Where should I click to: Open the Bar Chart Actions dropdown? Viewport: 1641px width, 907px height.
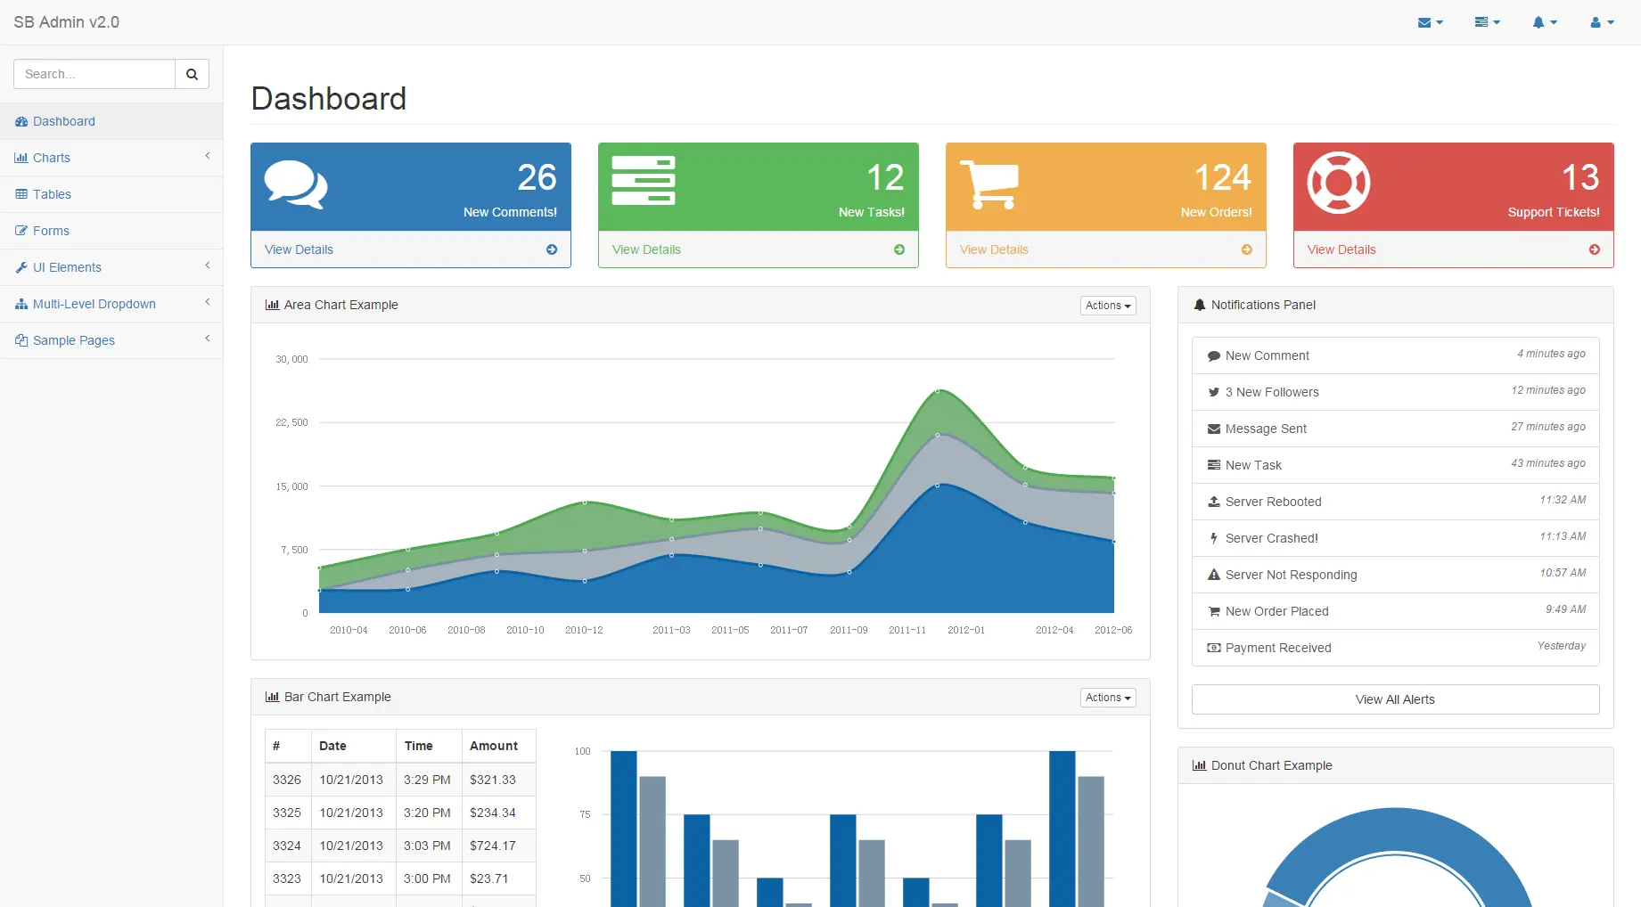[x=1108, y=698]
